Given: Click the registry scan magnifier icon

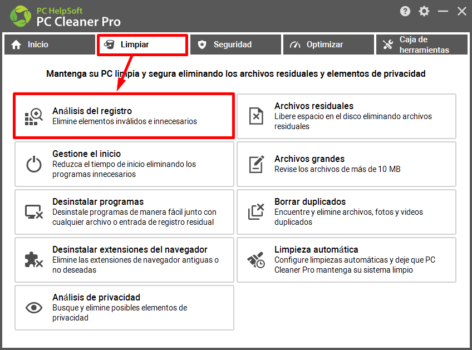Looking at the screenshot, I should pyautogui.click(x=34, y=116).
